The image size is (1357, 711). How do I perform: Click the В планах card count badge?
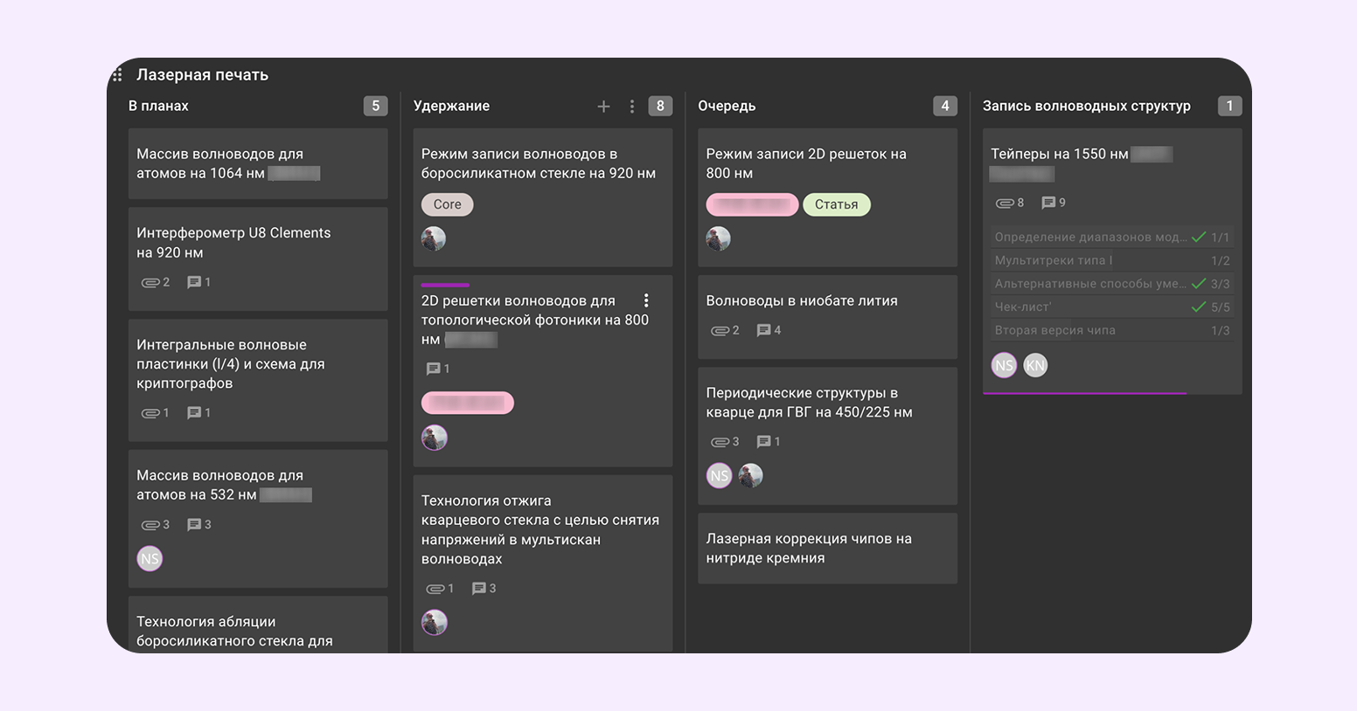pyautogui.click(x=375, y=106)
